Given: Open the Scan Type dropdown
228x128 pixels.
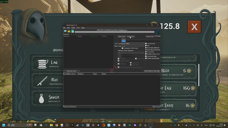Looking at the screenshot, I should coord(133,44).
